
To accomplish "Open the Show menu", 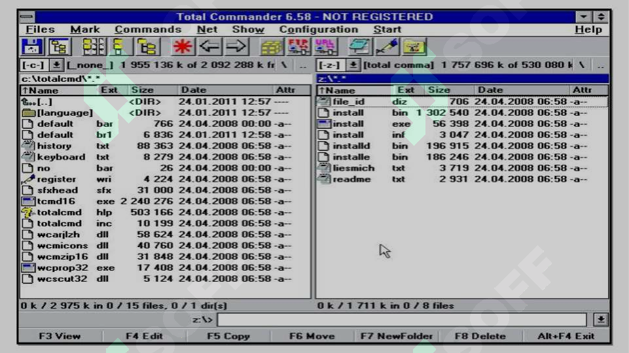I will (x=248, y=29).
